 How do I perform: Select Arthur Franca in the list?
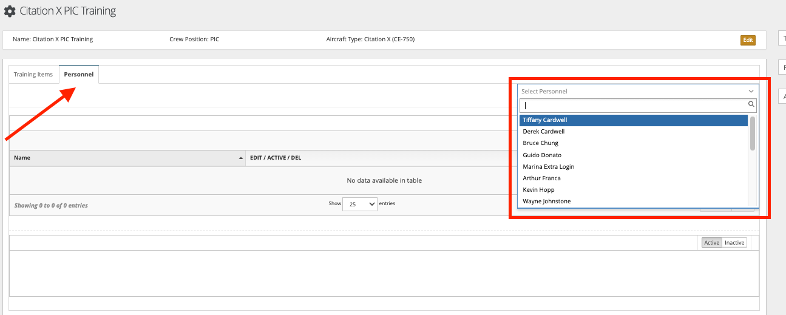(541, 178)
